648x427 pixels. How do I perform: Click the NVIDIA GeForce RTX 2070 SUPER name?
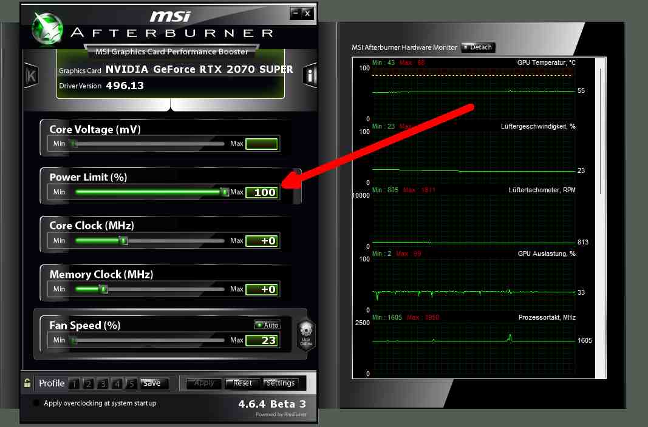tap(199, 69)
